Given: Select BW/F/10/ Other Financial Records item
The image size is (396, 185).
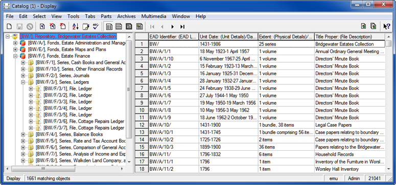Looking at the screenshot, I should point(79,69).
